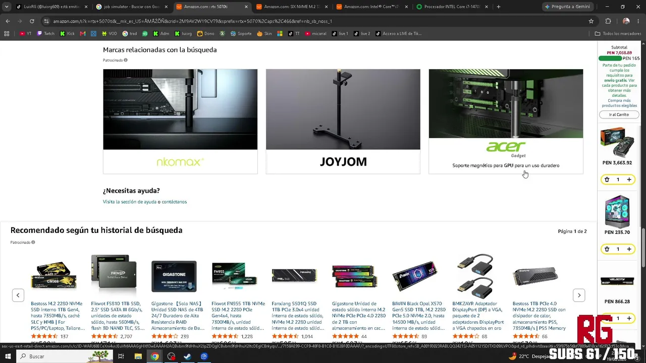Open the live 1 bookmark
This screenshot has height=363, width=646.
pyautogui.click(x=340, y=34)
